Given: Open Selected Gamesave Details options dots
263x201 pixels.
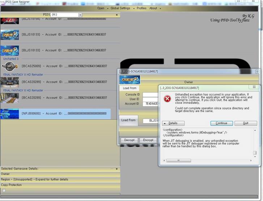Looking at the screenshot, I should click(x=112, y=169).
